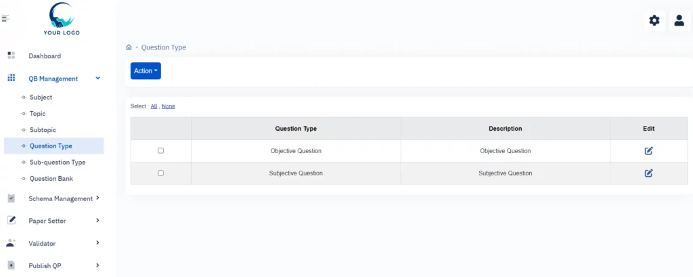Expand the Validator menu chevron
The height and width of the screenshot is (277, 693).
click(97, 242)
